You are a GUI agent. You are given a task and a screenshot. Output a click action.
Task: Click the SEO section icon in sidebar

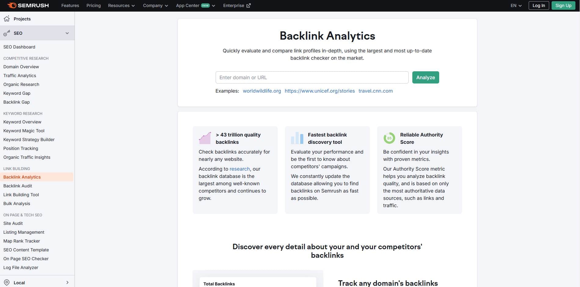7,33
